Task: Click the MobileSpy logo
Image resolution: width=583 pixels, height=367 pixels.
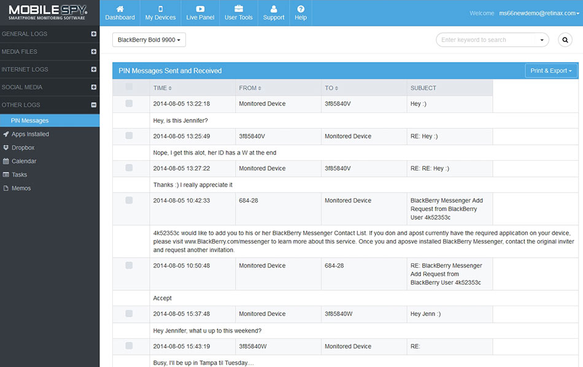Action: tap(48, 12)
